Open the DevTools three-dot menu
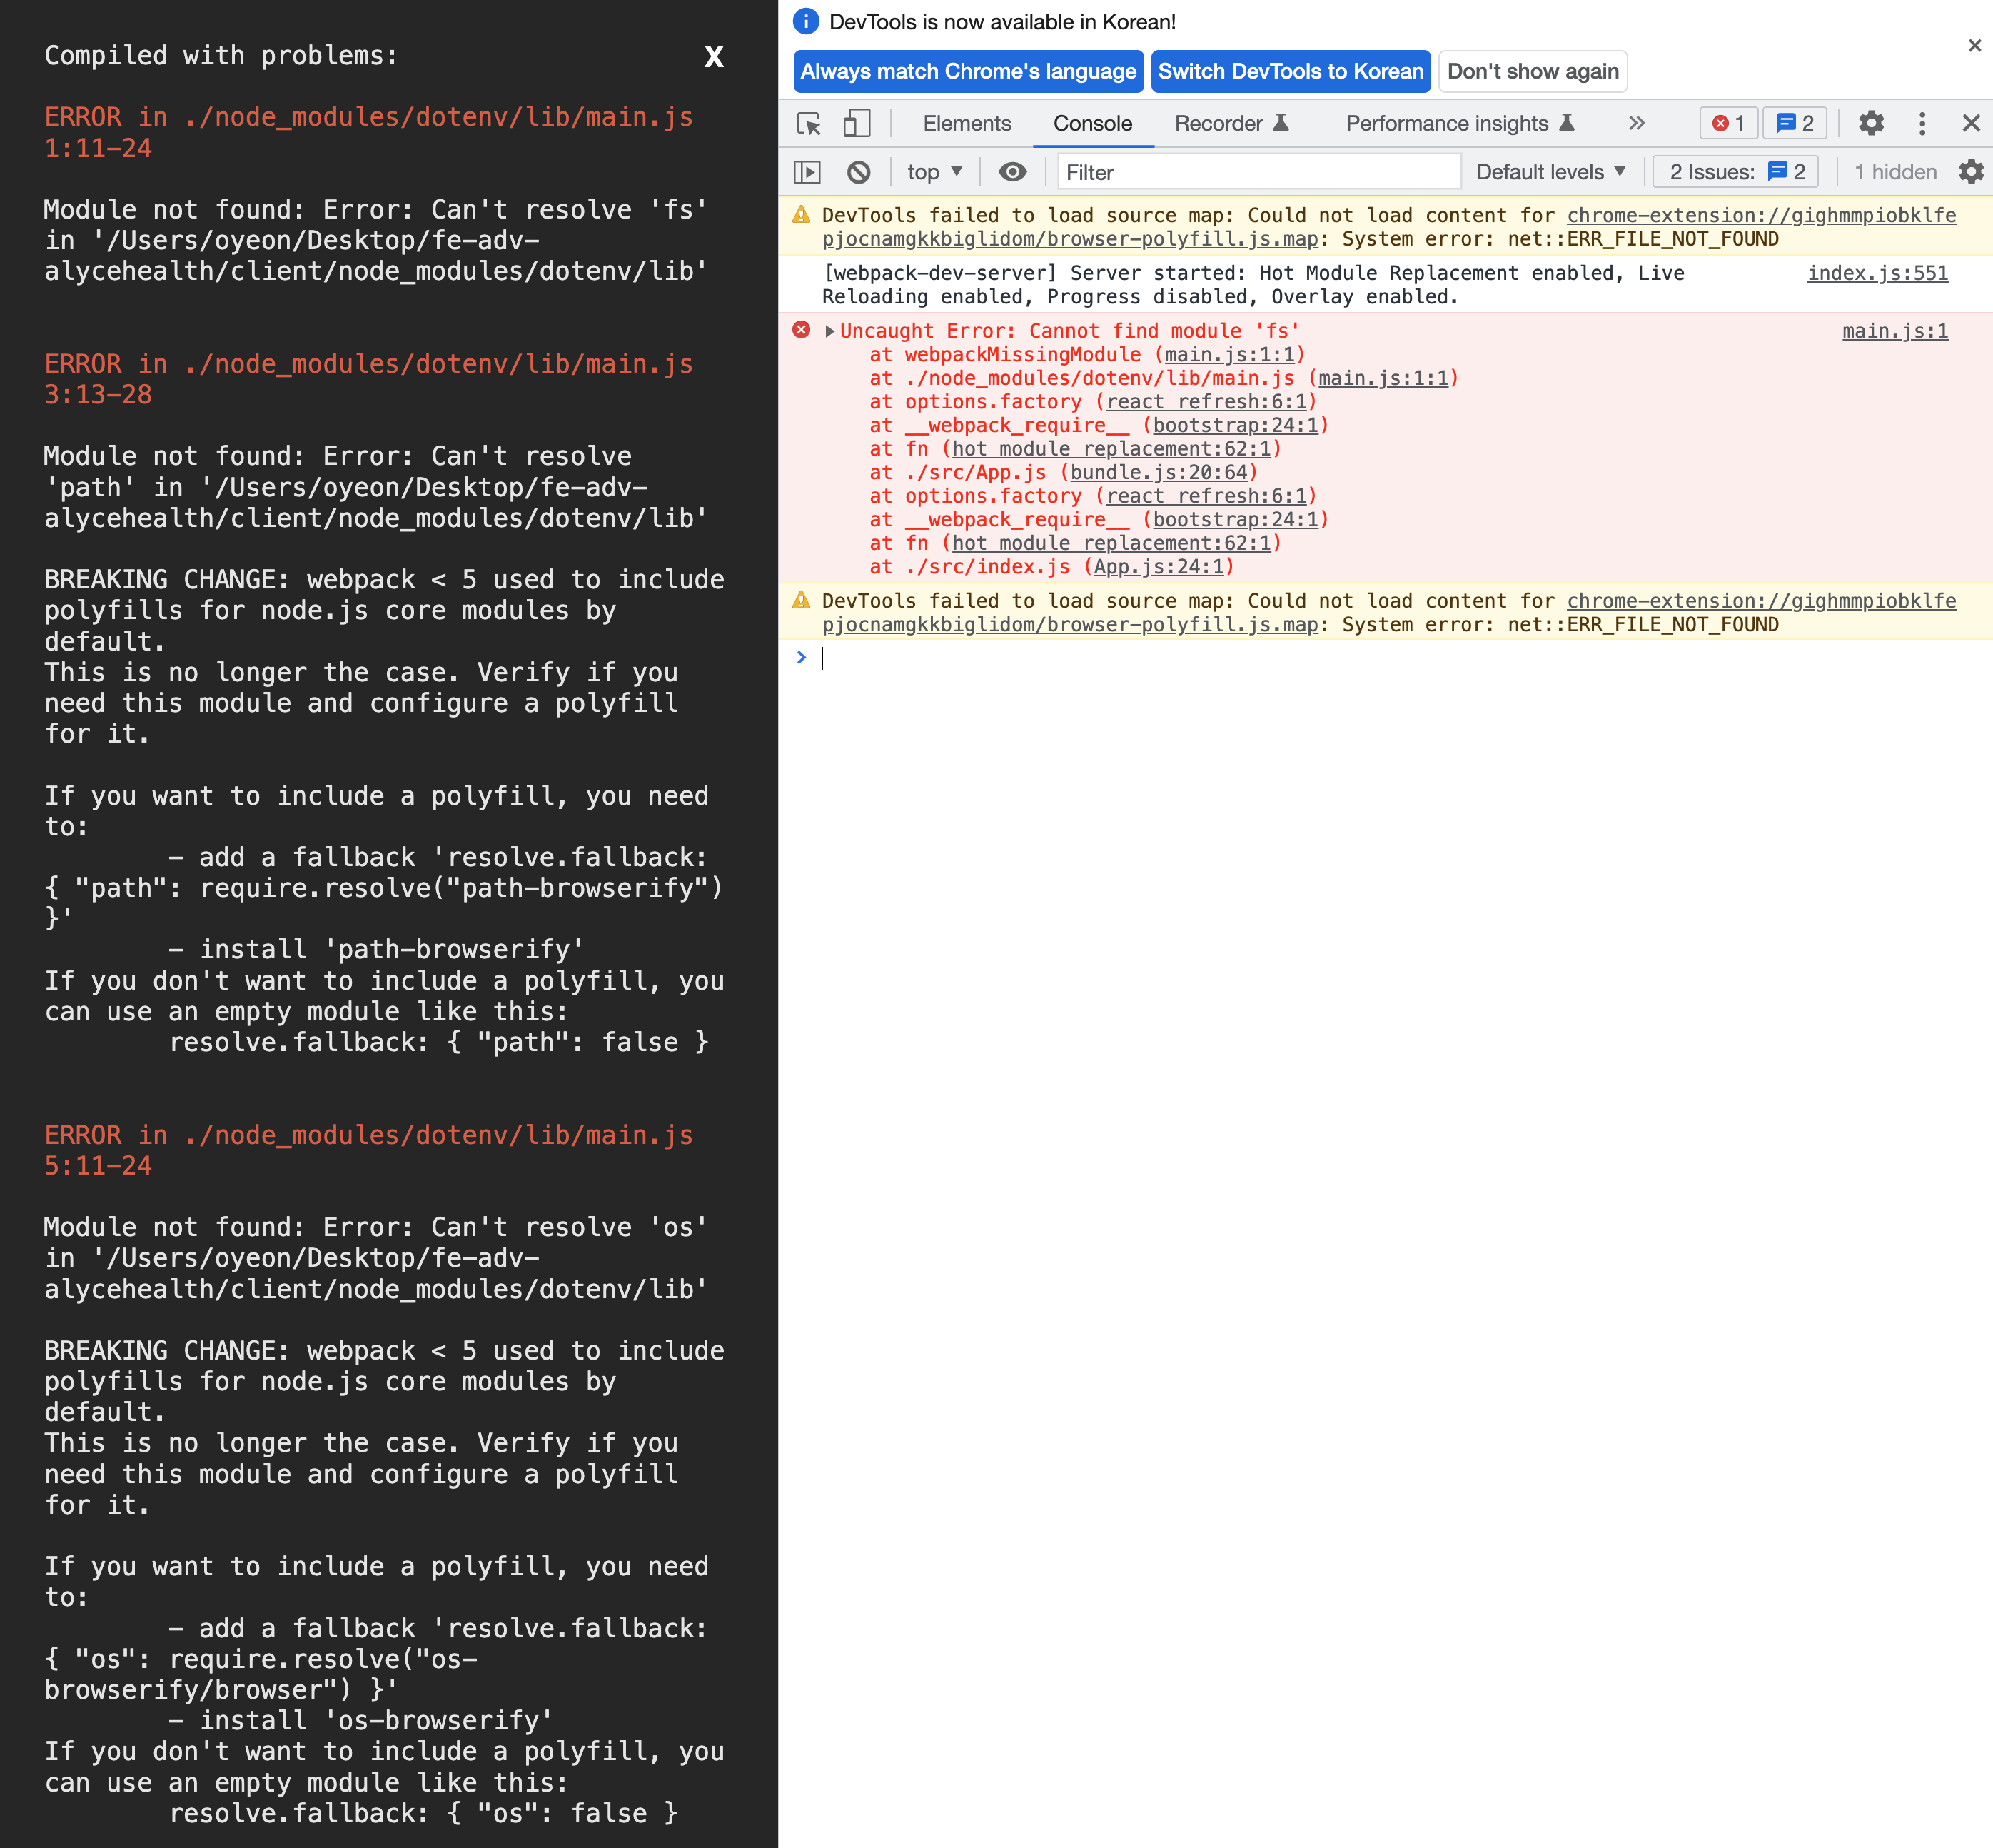The height and width of the screenshot is (1848, 1993). click(1922, 123)
